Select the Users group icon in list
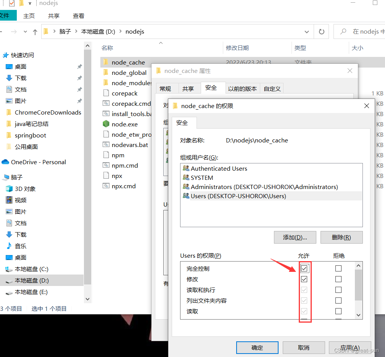This screenshot has width=385, height=357. click(x=186, y=196)
